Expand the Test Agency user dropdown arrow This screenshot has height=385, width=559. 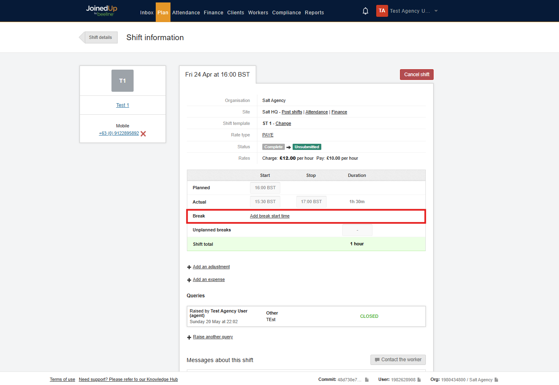(436, 11)
